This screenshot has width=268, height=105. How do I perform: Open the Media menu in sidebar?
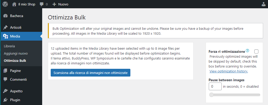(x=15, y=36)
